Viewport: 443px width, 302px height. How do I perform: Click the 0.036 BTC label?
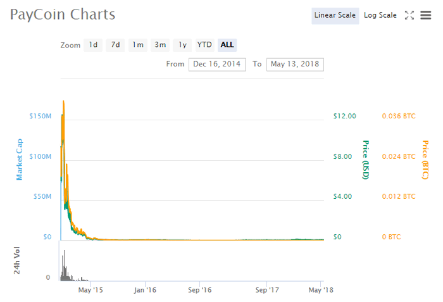399,116
